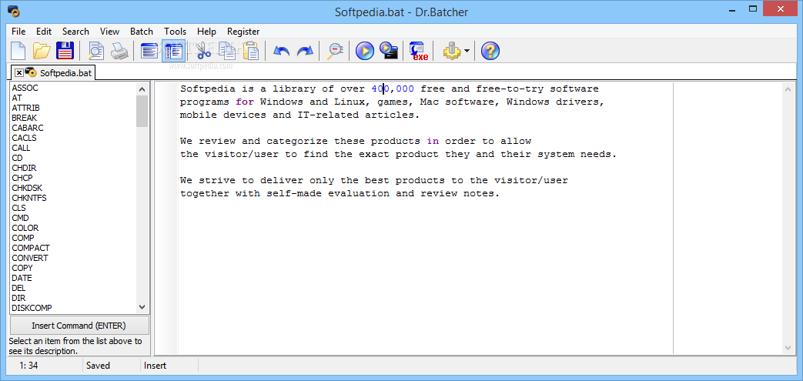
Task: Select the Softpedia.bat document tab
Action: tap(53, 72)
